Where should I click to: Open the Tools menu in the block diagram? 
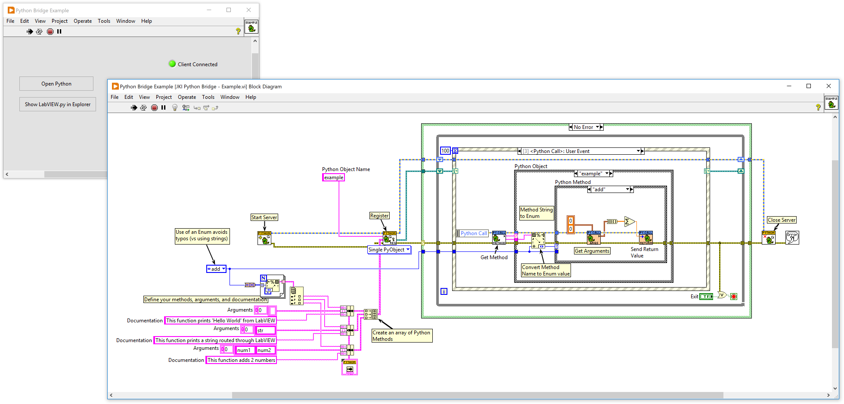pos(208,97)
